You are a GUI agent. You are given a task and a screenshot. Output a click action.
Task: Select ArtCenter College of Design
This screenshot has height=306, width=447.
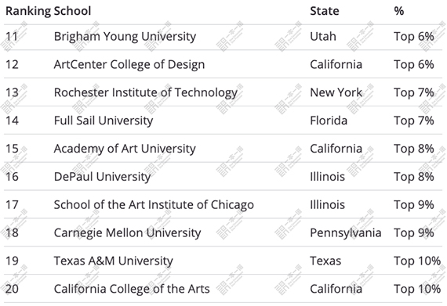[129, 64]
